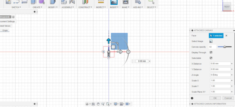Click the Joint icon above ASSEMBLE
The height and width of the screenshot is (107, 235).
[x=72, y=2]
